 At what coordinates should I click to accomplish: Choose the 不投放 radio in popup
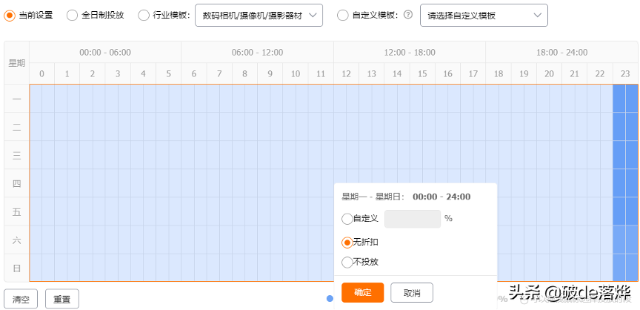click(x=347, y=262)
